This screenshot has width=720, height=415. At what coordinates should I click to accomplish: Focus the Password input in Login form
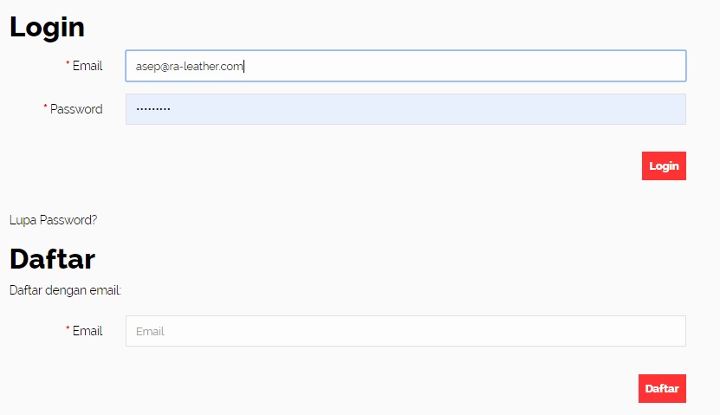[405, 109]
